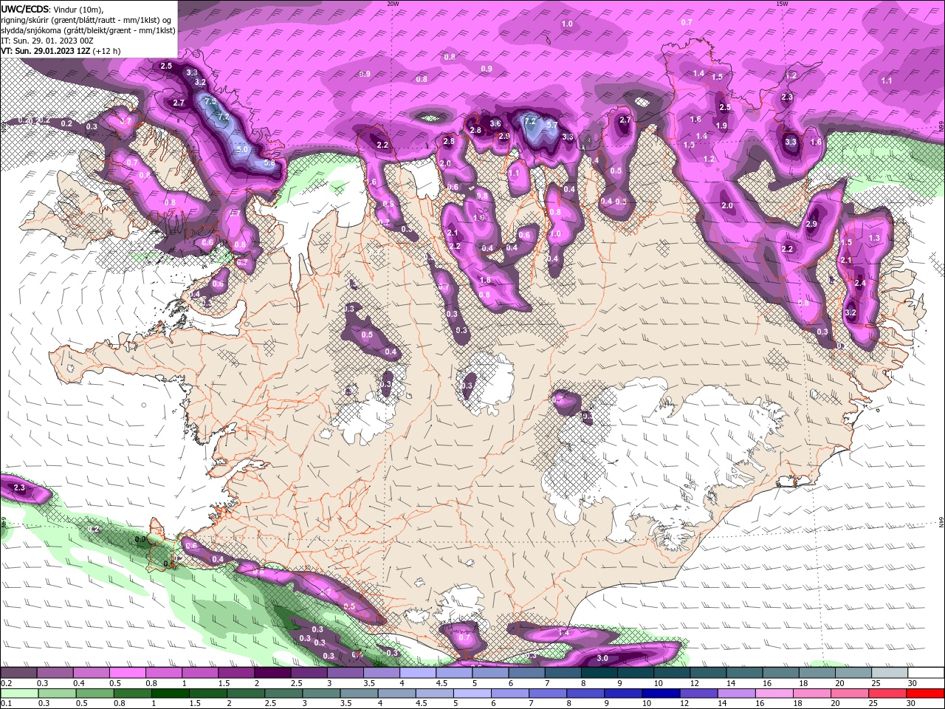945x709 pixels.
Task: Click the 15W longitude label
Action: [x=782, y=4]
